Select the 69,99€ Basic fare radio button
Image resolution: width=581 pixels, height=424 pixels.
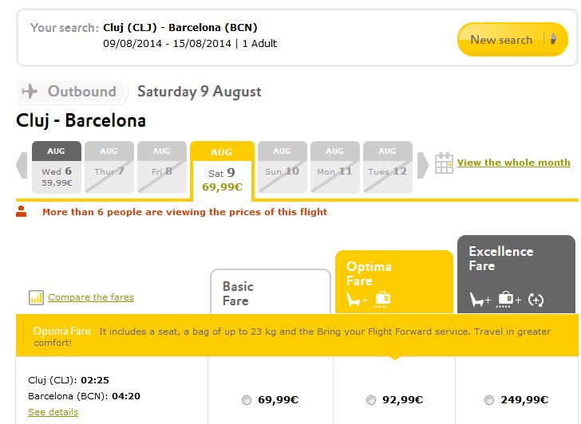coord(246,400)
